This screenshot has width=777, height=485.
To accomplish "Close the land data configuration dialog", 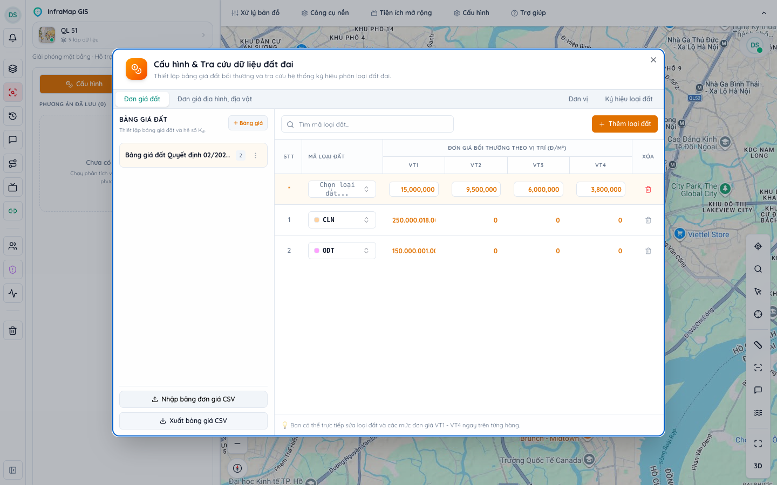I will pyautogui.click(x=653, y=60).
